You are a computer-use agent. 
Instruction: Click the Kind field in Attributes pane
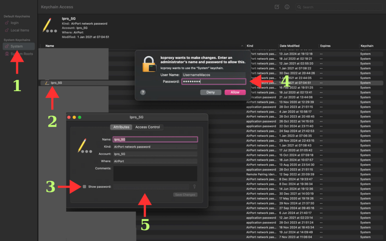(155, 146)
